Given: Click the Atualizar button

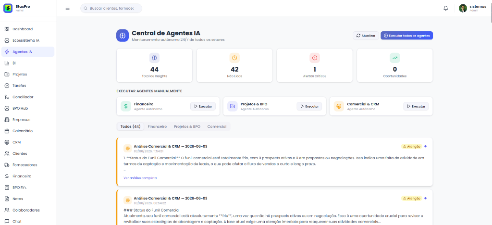Looking at the screenshot, I should [366, 36].
